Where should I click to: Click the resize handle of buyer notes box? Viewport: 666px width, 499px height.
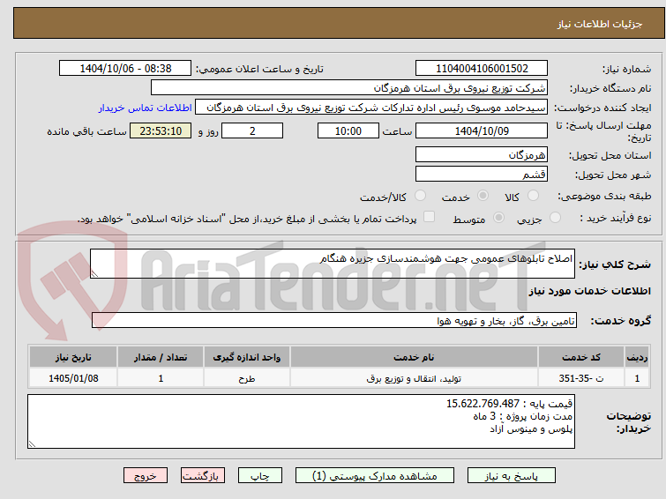32,443
